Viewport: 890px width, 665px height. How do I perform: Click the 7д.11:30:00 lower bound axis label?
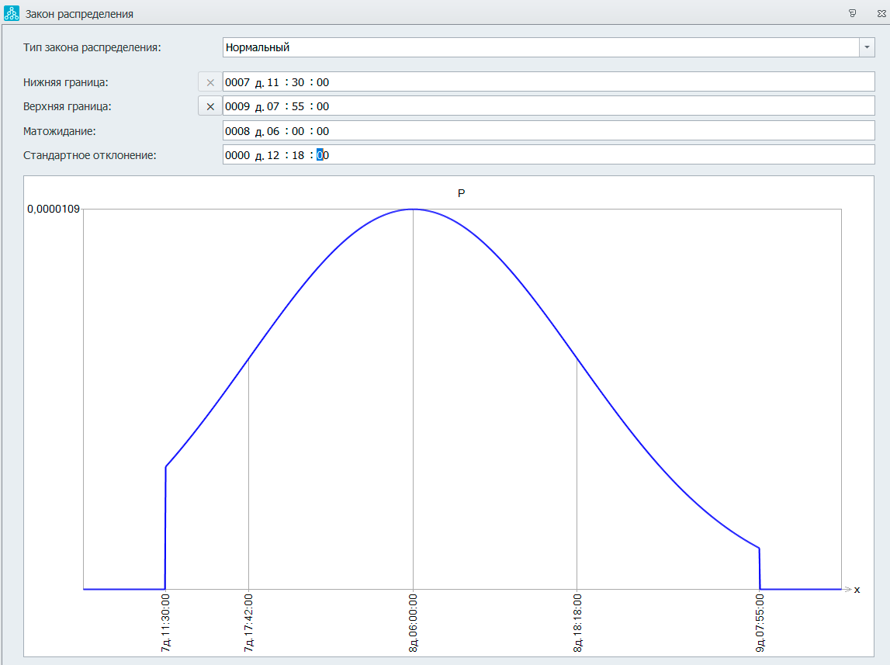[x=166, y=623]
